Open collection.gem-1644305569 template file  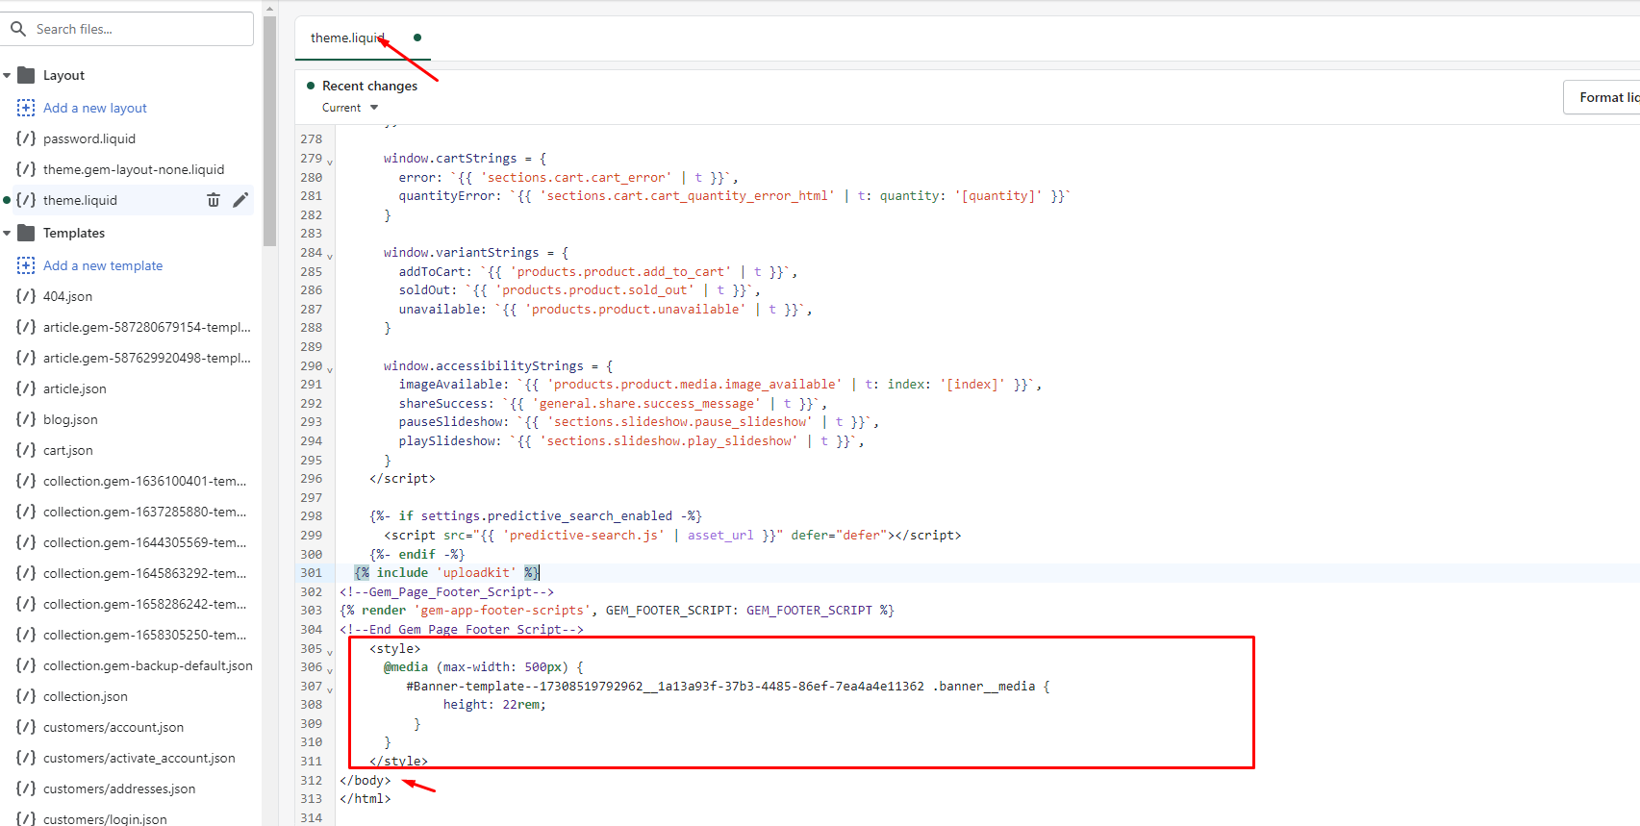[144, 542]
